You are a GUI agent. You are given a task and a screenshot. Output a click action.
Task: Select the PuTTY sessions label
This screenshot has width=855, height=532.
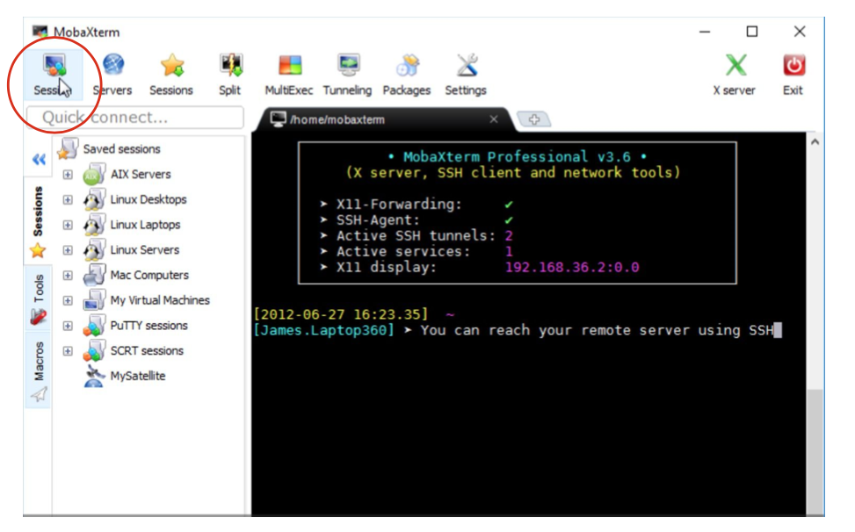pos(149,326)
